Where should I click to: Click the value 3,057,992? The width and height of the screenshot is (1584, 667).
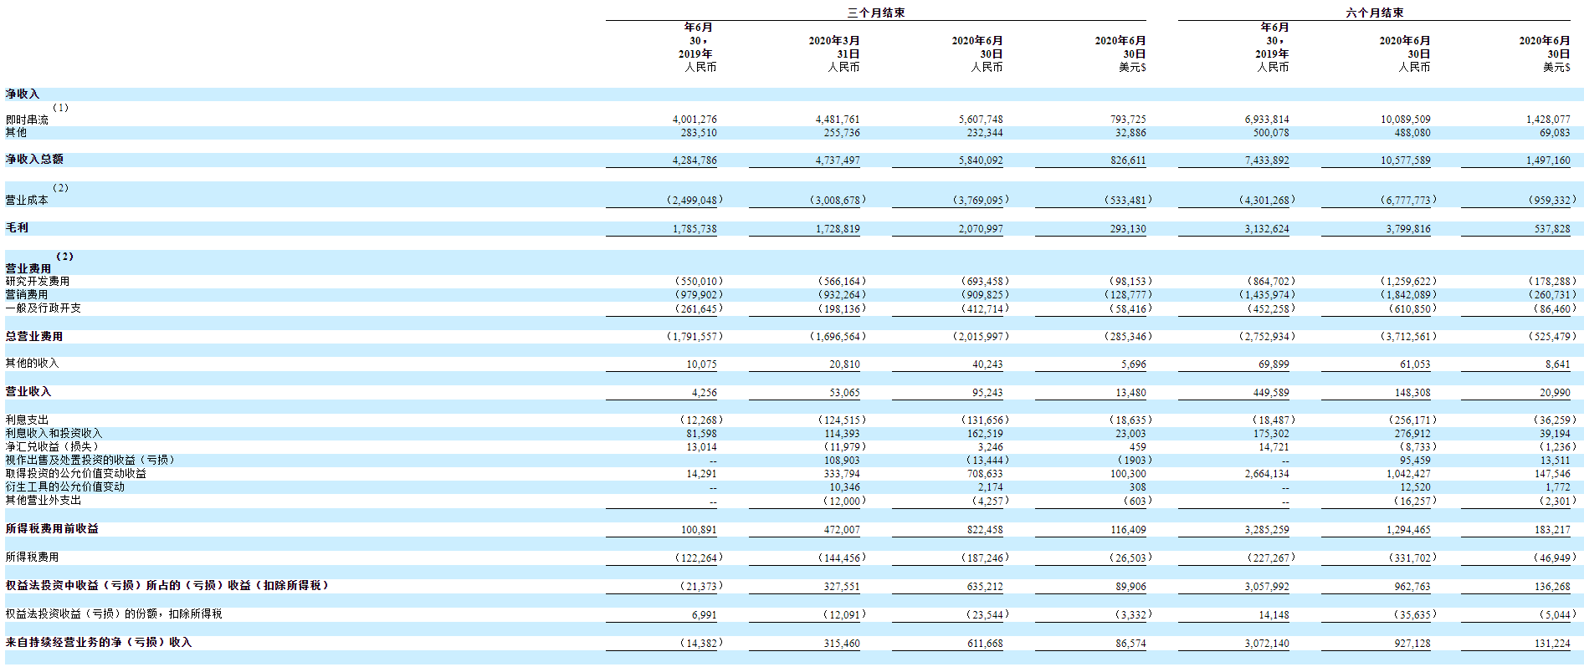[1267, 587]
